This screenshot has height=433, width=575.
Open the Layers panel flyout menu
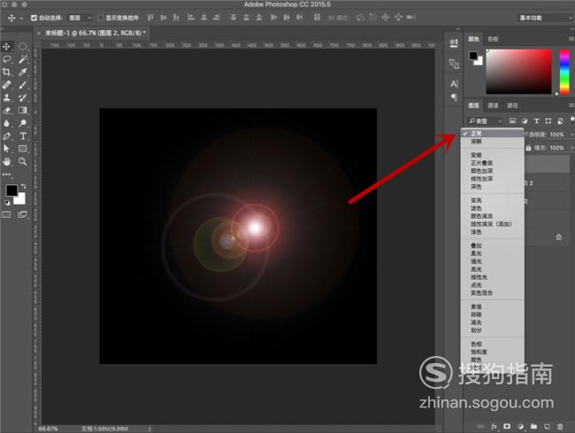pyautogui.click(x=571, y=105)
